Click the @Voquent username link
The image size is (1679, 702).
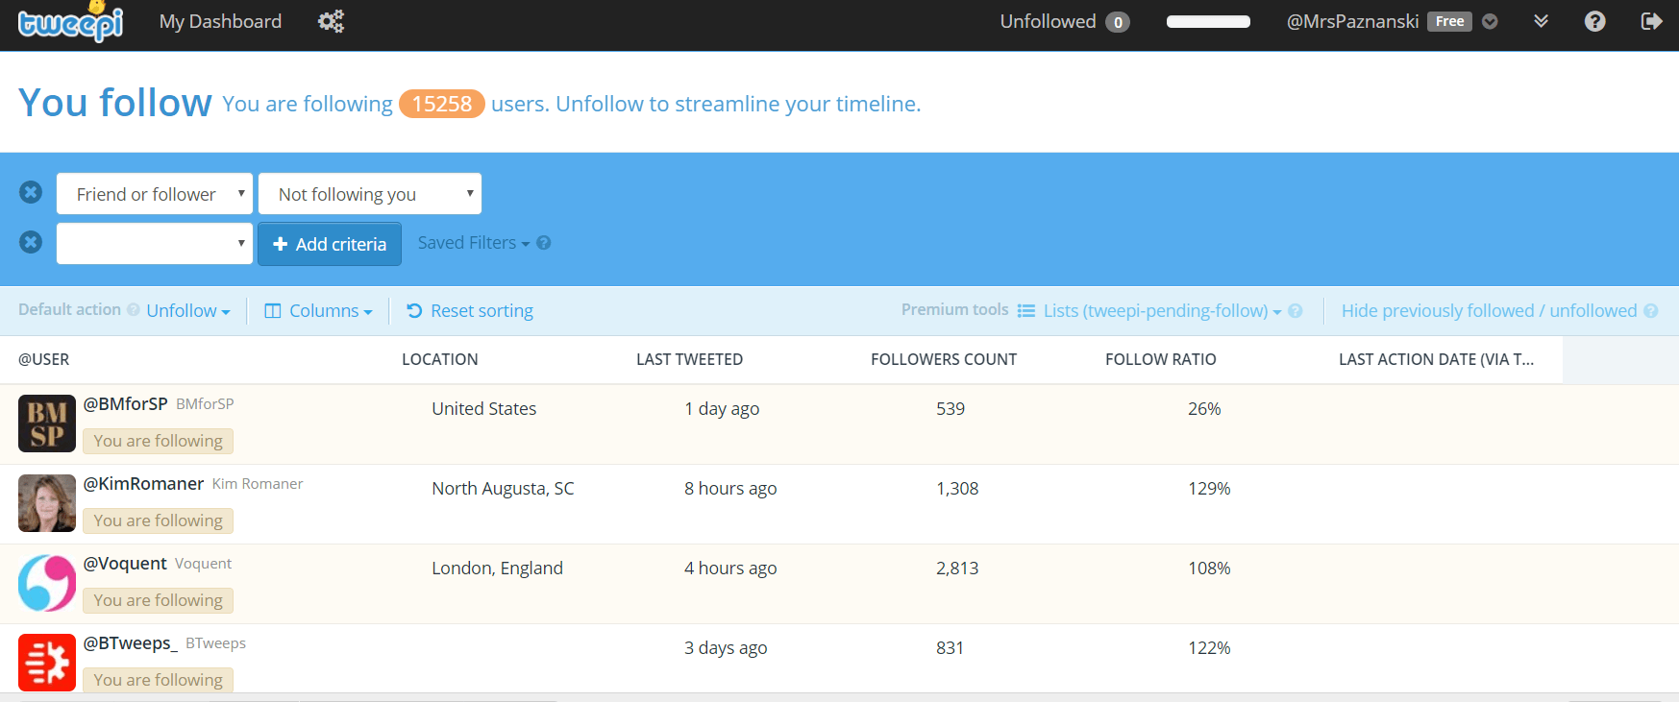pos(125,563)
